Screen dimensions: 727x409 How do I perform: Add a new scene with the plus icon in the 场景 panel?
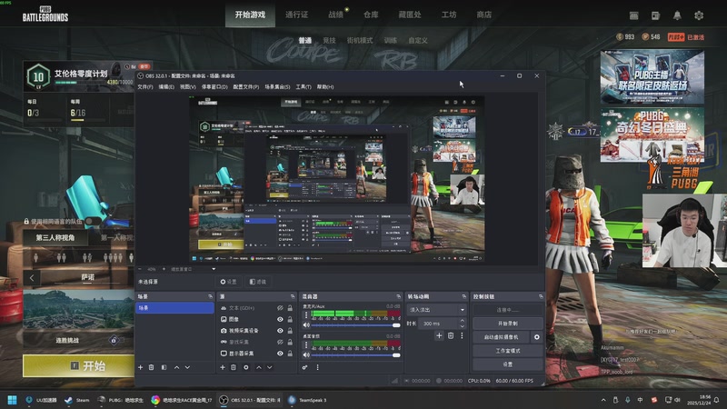pos(141,367)
